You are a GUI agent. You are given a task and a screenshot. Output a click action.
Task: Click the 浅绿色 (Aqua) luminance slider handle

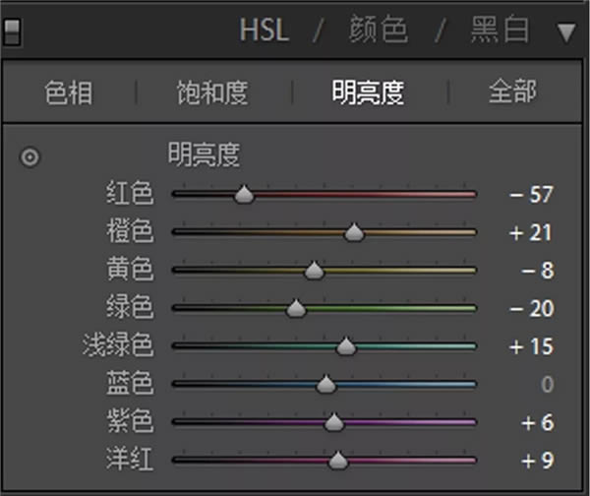tap(346, 346)
